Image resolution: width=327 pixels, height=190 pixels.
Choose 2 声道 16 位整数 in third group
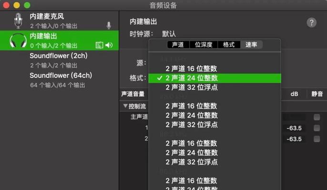[215, 143]
